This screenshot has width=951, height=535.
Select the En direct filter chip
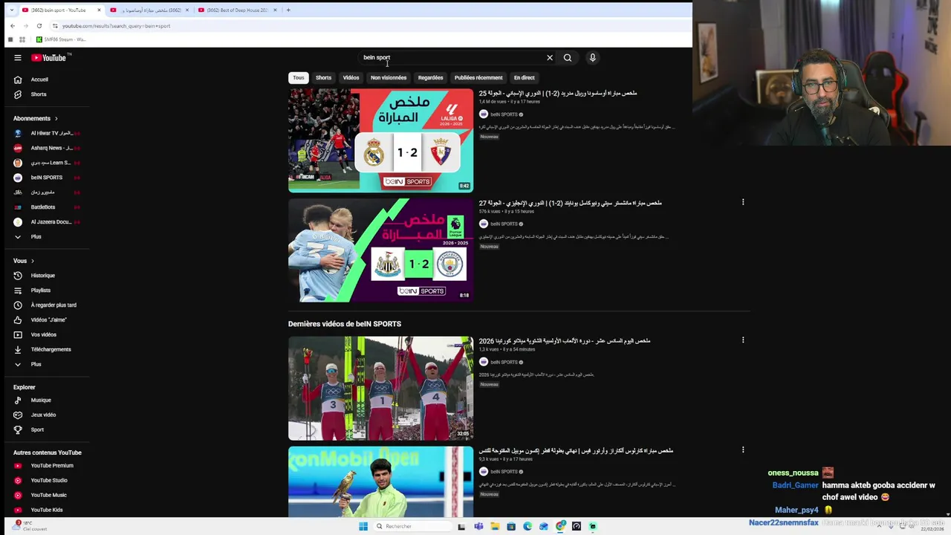click(525, 77)
